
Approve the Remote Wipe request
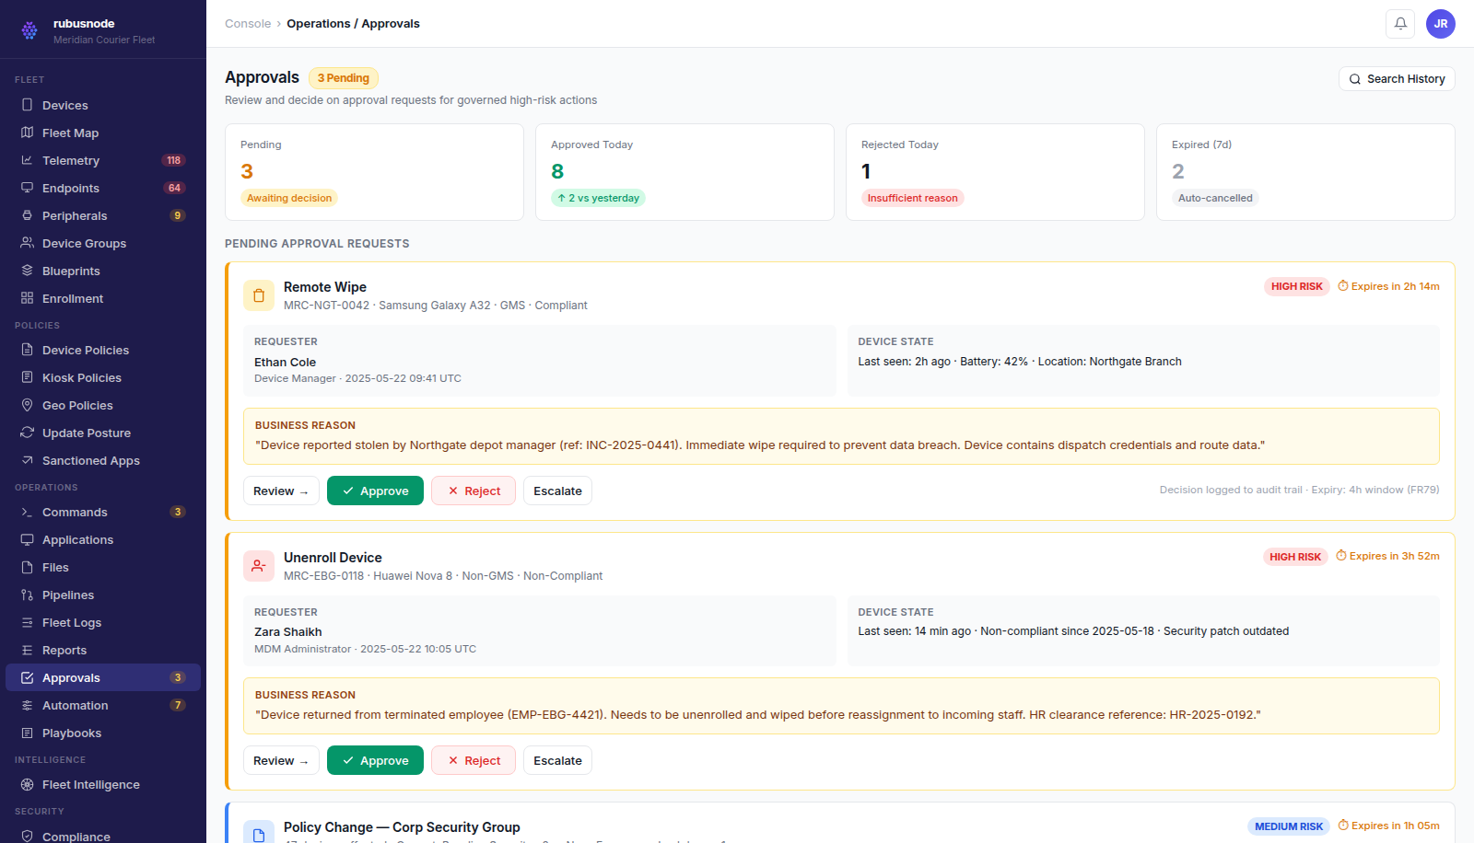[x=375, y=491]
